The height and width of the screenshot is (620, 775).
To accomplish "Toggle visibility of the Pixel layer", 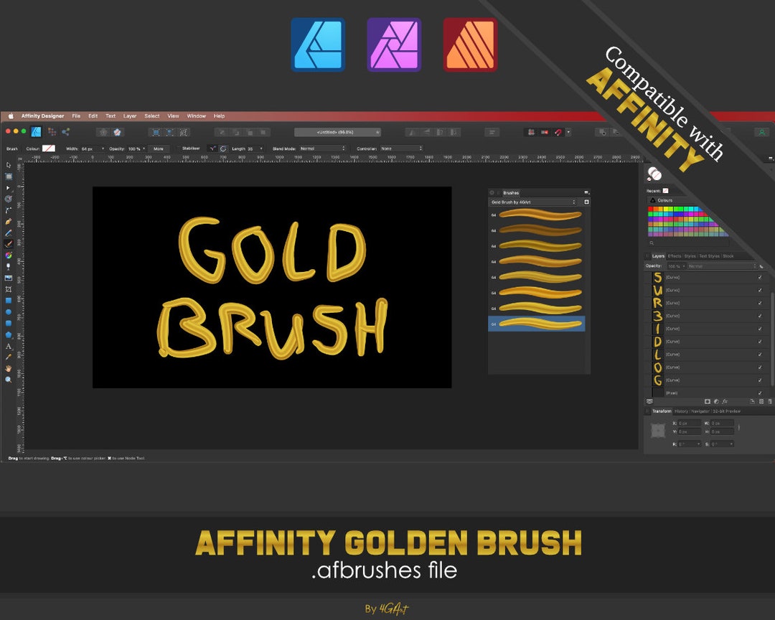I will click(760, 393).
